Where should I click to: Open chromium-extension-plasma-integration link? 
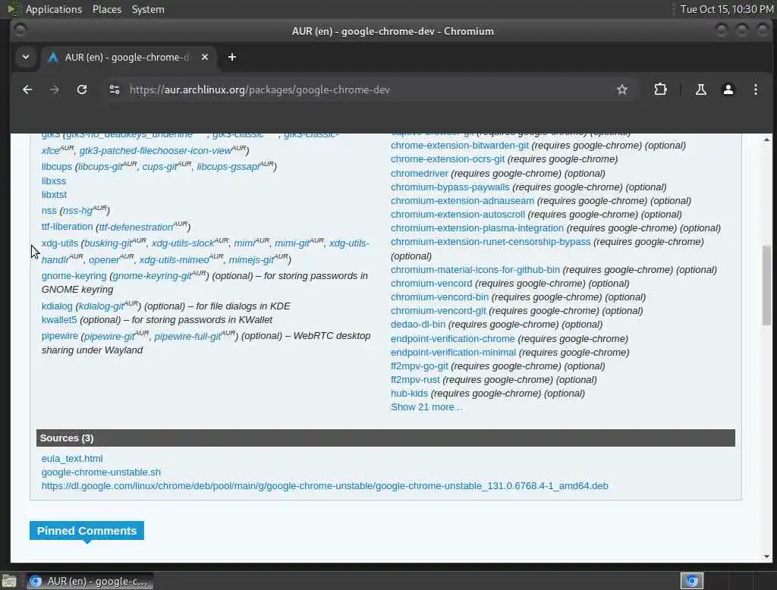[477, 228]
